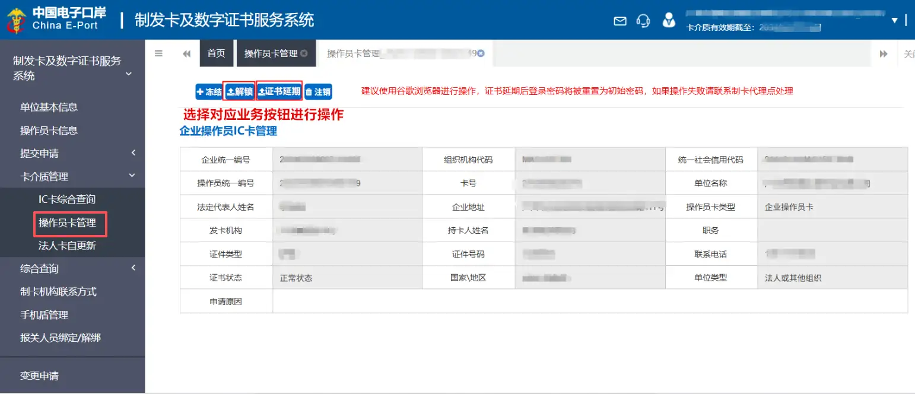Expand the 提交申请 sidebar menu

(72, 154)
